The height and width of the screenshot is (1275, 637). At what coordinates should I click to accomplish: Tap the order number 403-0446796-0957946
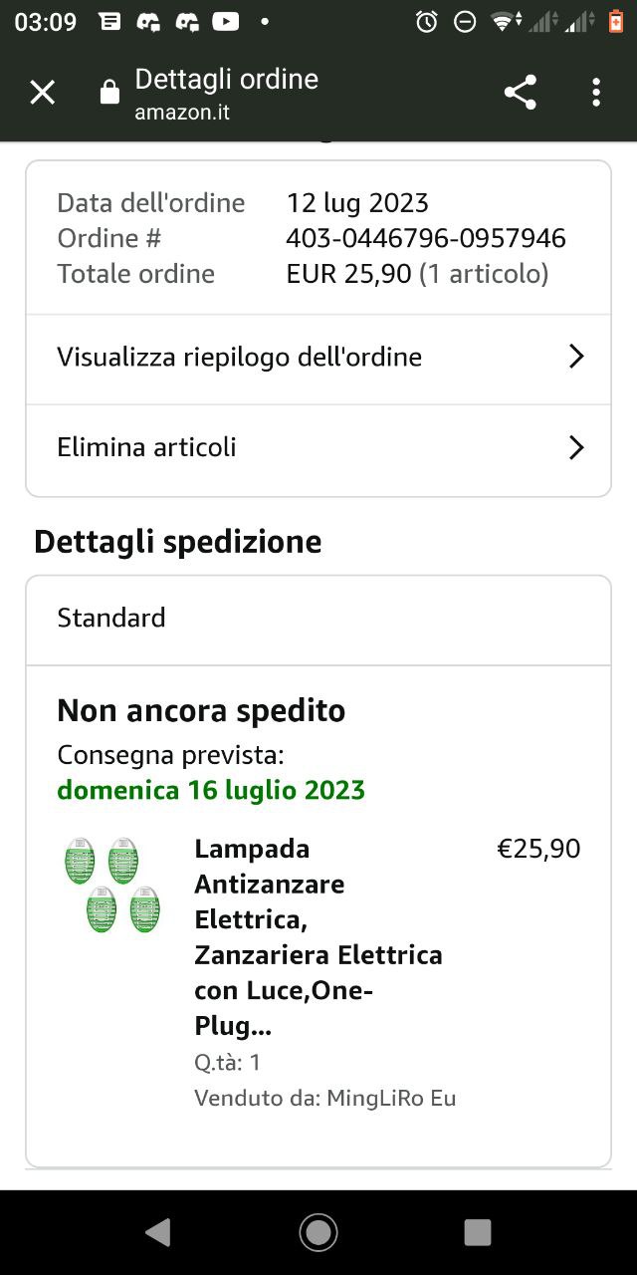[426, 238]
